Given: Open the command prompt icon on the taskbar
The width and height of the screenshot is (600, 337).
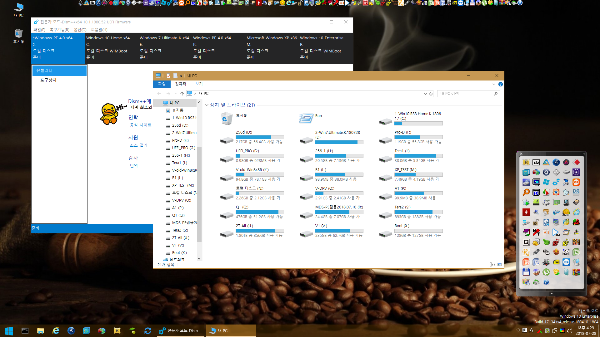Looking at the screenshot, I should (x=25, y=331).
